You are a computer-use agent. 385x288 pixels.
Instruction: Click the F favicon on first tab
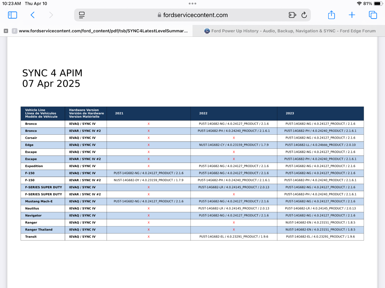tap(14, 31)
